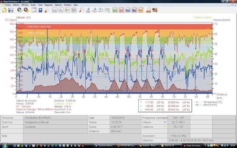The image size is (237, 148).
Task: Open the blue training diary book icon
Action: (40, 10)
